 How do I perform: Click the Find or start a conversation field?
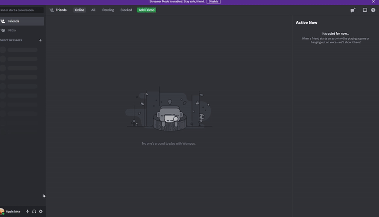pos(21,10)
